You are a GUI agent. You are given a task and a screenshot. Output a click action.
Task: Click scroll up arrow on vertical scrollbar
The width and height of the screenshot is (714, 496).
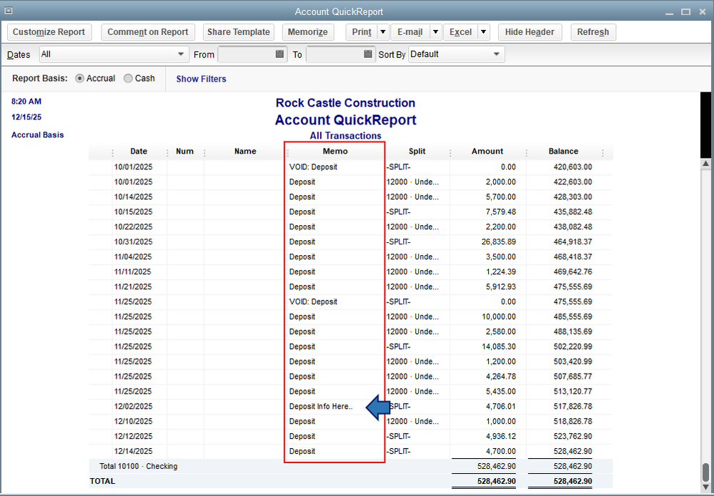707,164
